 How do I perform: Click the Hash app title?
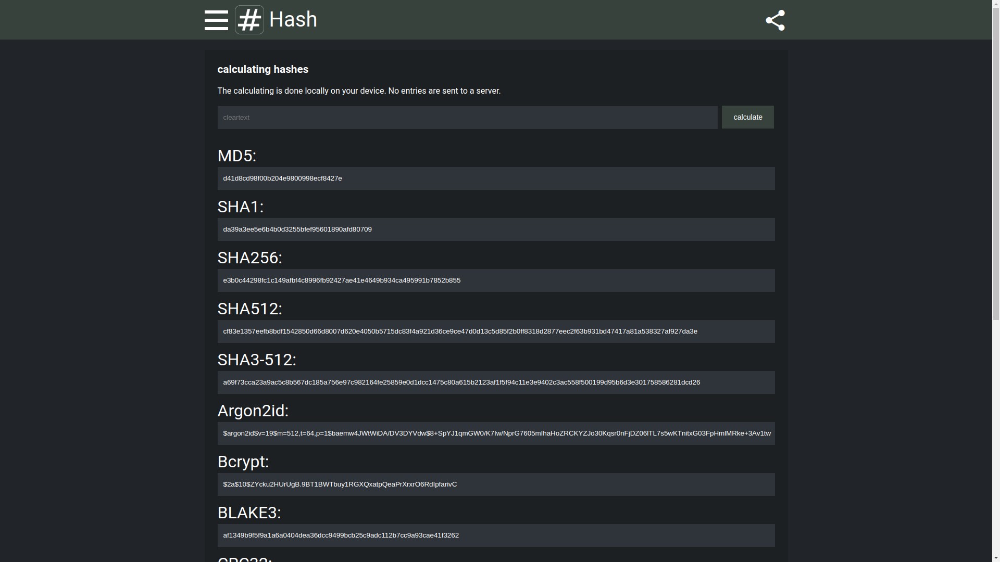pos(293,20)
